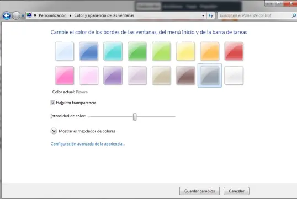297x199 pixels.
Task: Select the hot pink color swatch
Action: [65, 76]
